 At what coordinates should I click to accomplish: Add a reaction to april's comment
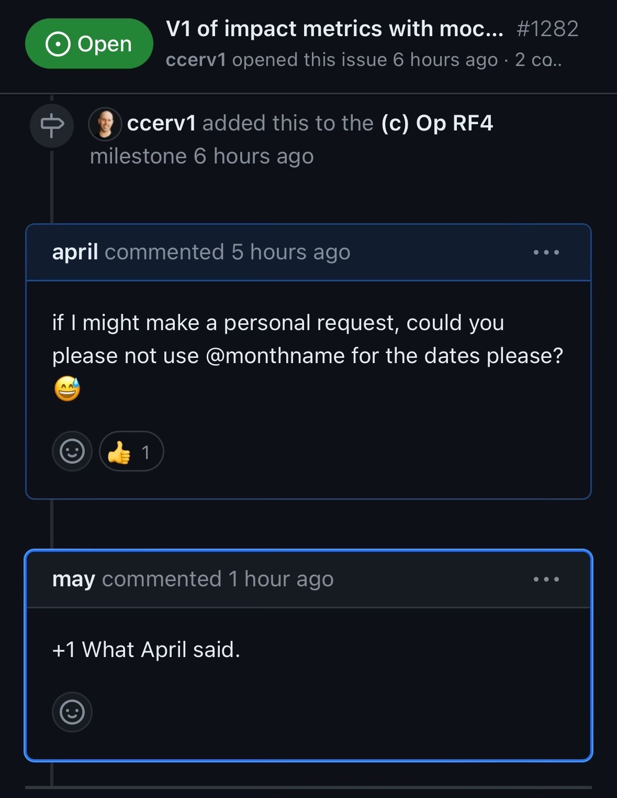click(72, 451)
